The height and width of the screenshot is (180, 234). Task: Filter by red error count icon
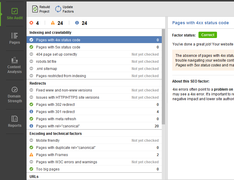click(32, 23)
